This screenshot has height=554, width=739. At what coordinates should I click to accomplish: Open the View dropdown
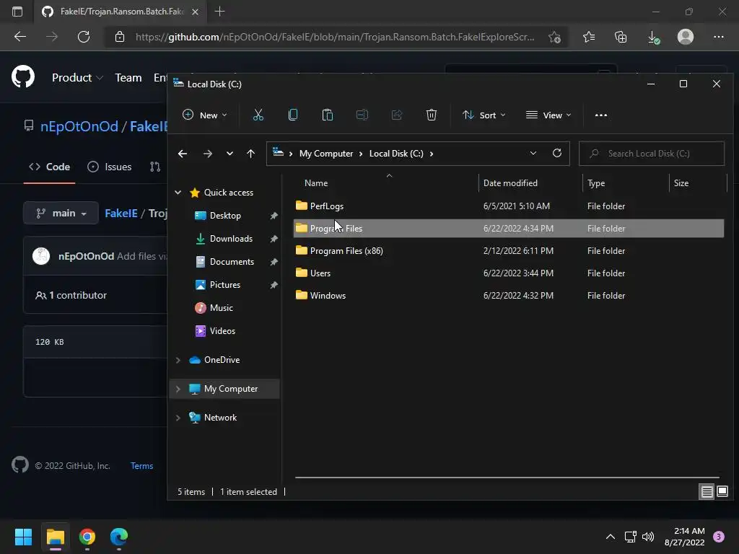(548, 115)
